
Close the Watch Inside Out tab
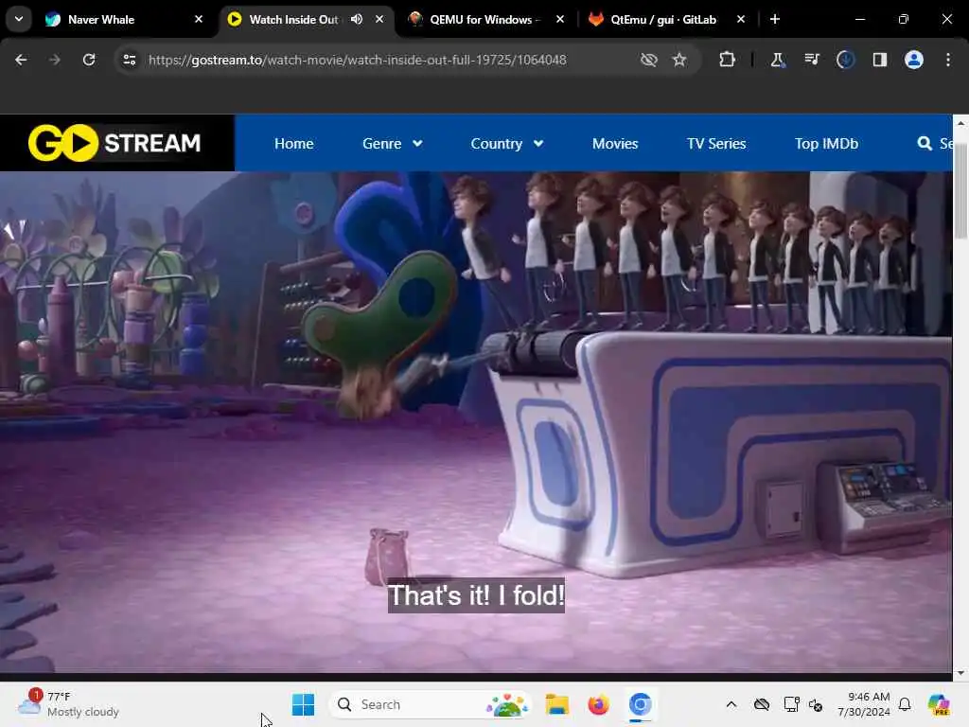click(379, 19)
